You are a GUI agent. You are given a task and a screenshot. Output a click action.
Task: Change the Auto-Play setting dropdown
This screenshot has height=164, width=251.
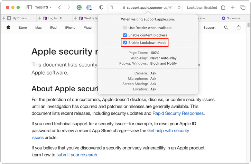click(x=163, y=58)
